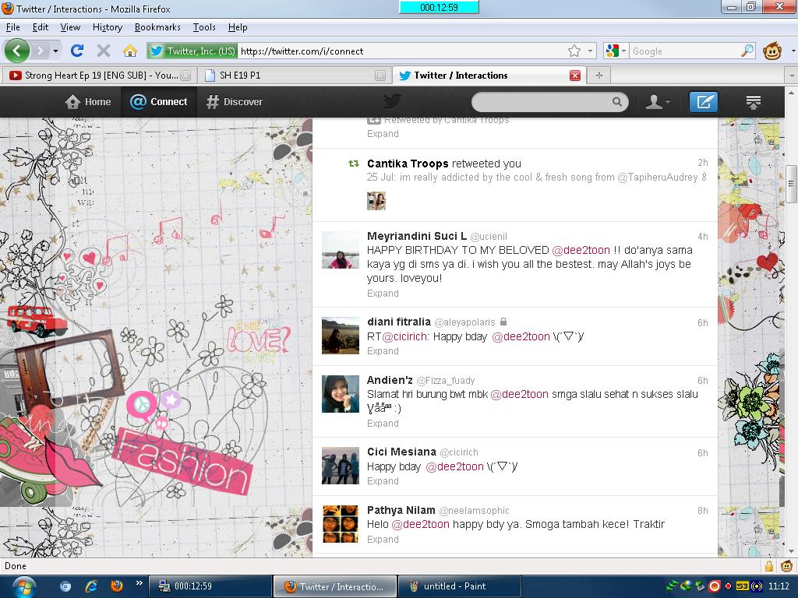Switch to untitled - Paint taskbar button
The height and width of the screenshot is (598, 798).
pyautogui.click(x=458, y=586)
